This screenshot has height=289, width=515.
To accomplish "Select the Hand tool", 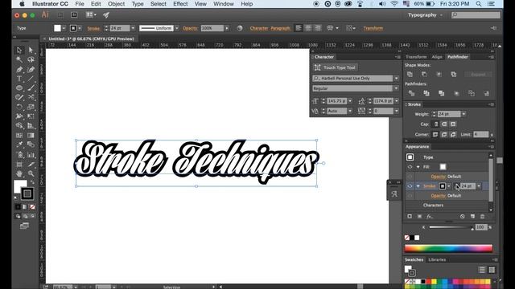I will pyautogui.click(x=19, y=173).
